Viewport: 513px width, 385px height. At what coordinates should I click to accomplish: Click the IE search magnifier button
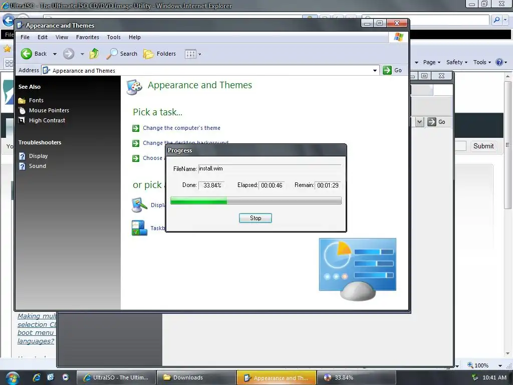[x=496, y=20]
